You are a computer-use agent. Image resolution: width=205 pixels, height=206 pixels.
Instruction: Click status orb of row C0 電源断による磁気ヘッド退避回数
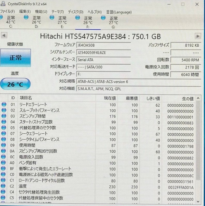pyautogui.click(x=3, y=174)
